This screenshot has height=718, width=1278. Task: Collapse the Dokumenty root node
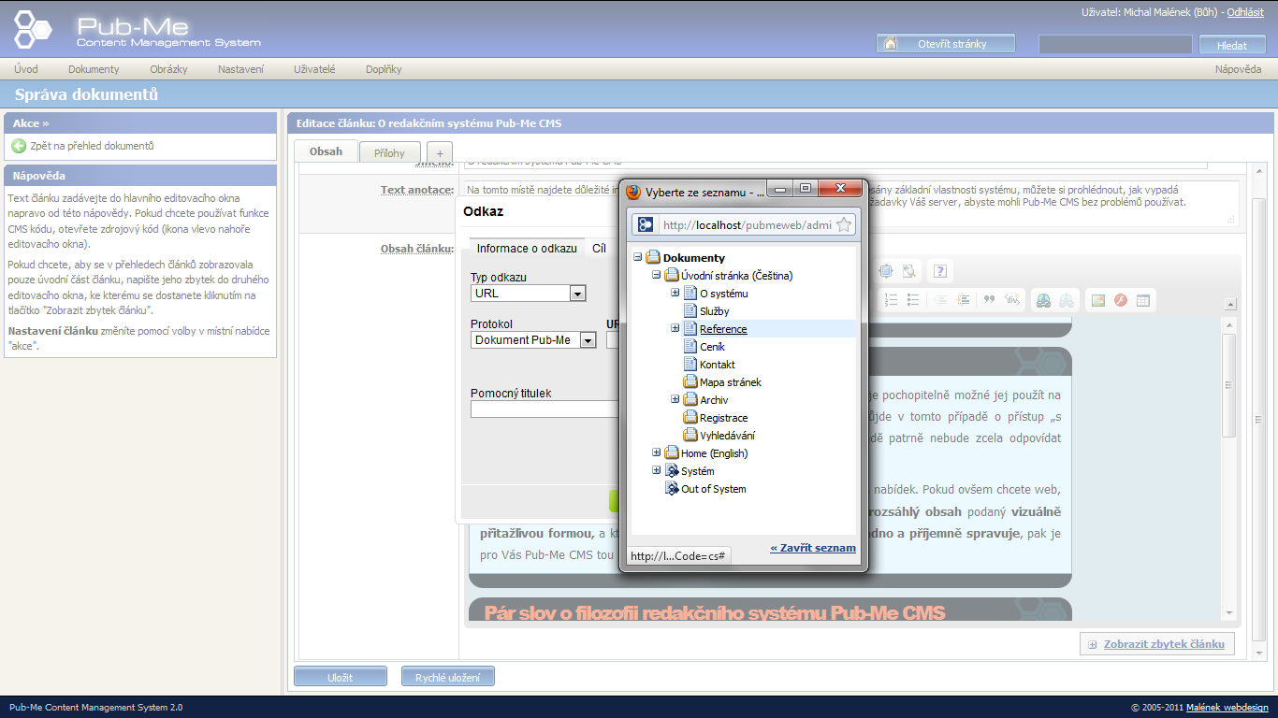(x=638, y=258)
